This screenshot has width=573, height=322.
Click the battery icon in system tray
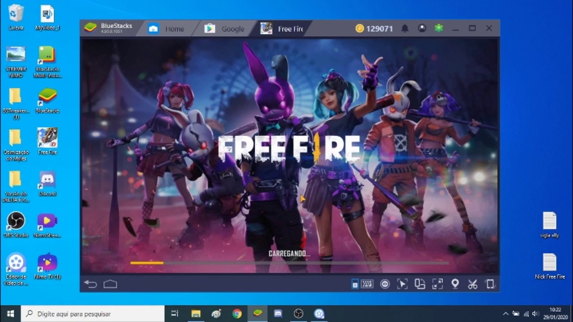coord(516,314)
